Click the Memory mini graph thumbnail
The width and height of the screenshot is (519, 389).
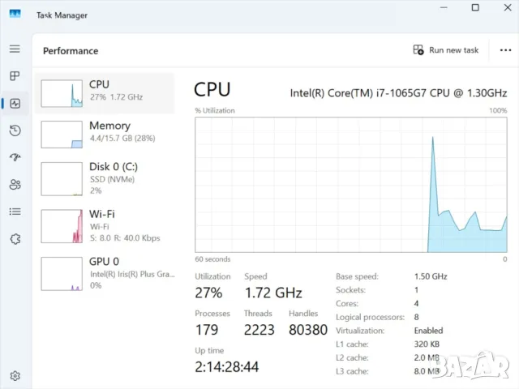(x=62, y=135)
